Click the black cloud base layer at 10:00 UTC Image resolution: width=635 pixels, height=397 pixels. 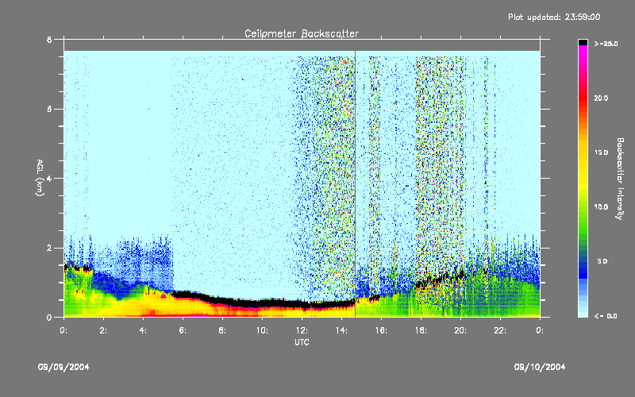262,303
